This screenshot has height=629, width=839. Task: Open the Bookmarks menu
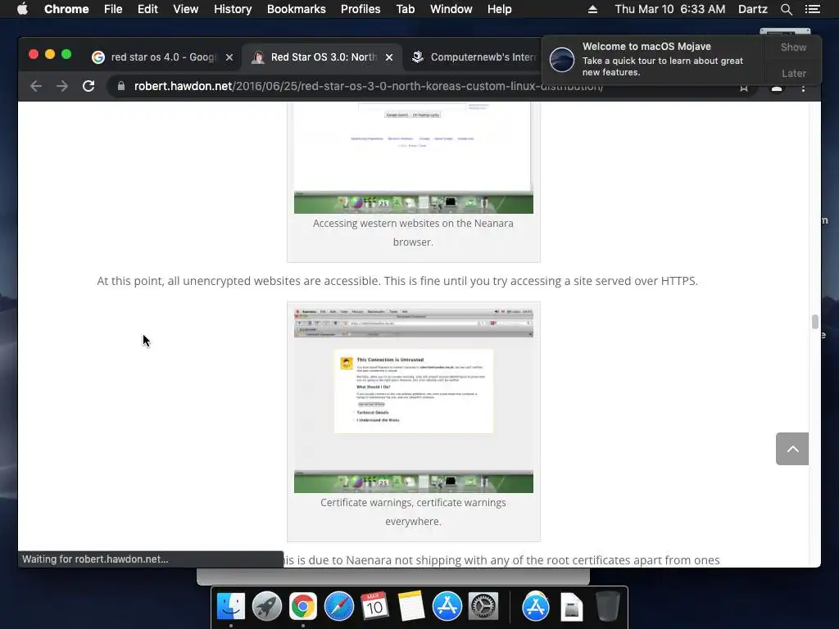(x=297, y=9)
